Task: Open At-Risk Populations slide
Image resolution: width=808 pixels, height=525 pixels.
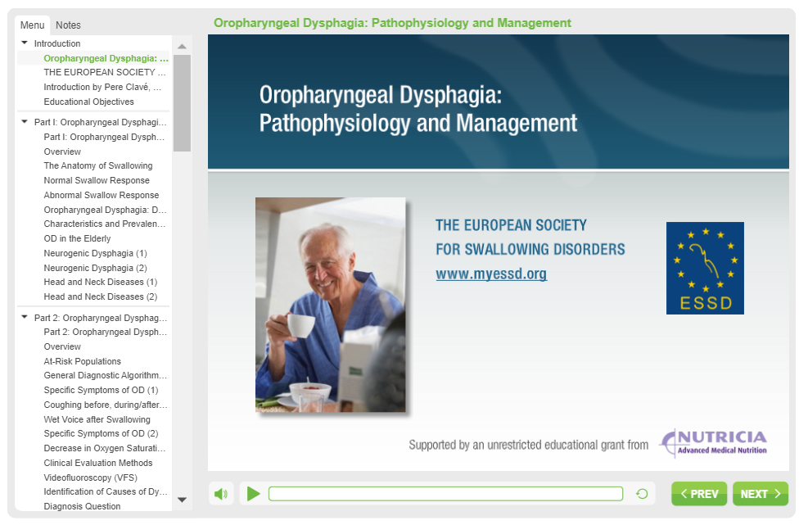Action: point(83,361)
